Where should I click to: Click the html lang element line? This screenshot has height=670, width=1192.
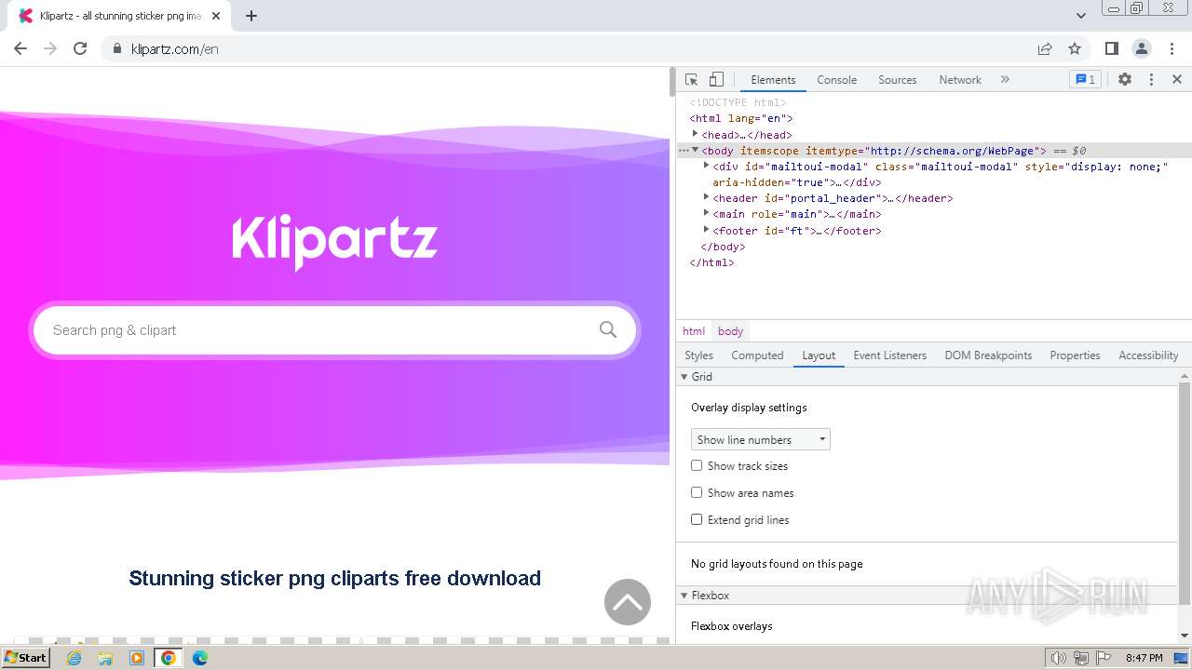740,118
